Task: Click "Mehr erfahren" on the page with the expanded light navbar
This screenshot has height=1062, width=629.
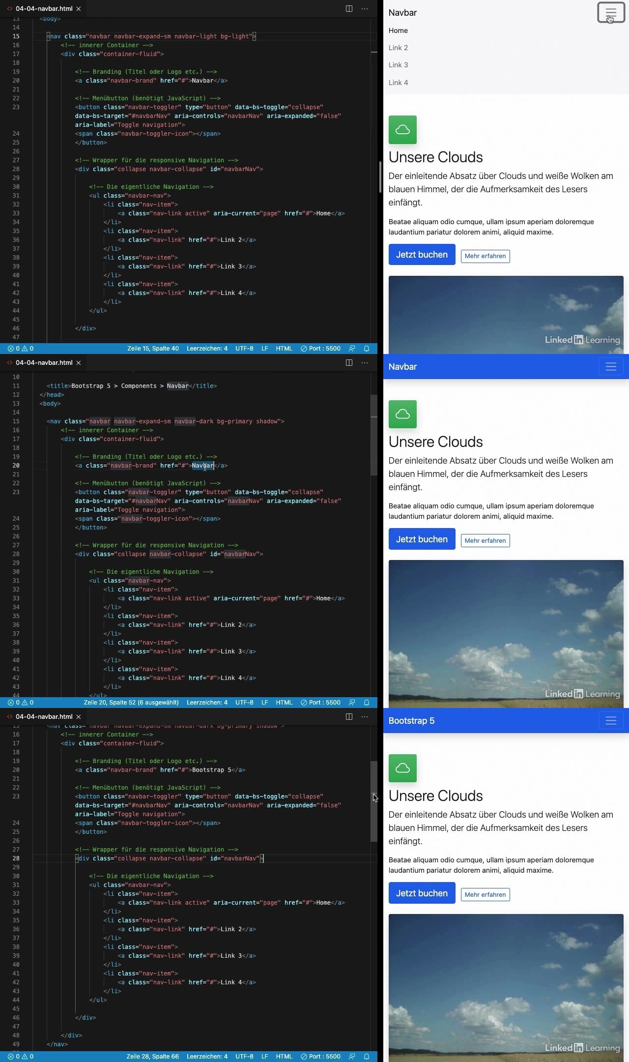Action: click(x=485, y=256)
